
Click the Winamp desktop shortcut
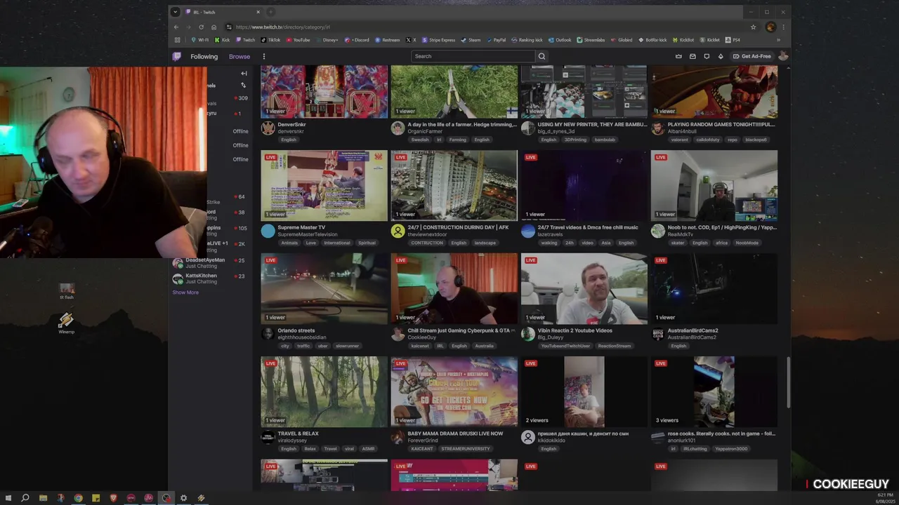click(x=66, y=323)
